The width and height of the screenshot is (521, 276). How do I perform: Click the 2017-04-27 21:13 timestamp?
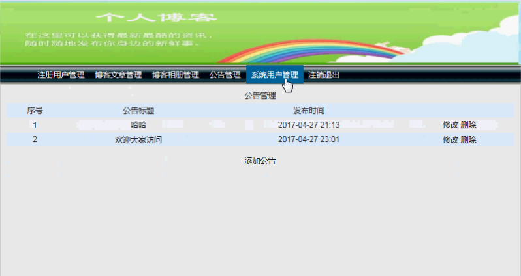click(x=309, y=125)
